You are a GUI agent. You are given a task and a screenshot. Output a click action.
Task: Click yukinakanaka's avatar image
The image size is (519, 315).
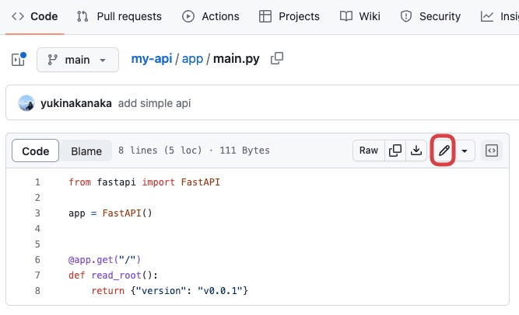(26, 103)
